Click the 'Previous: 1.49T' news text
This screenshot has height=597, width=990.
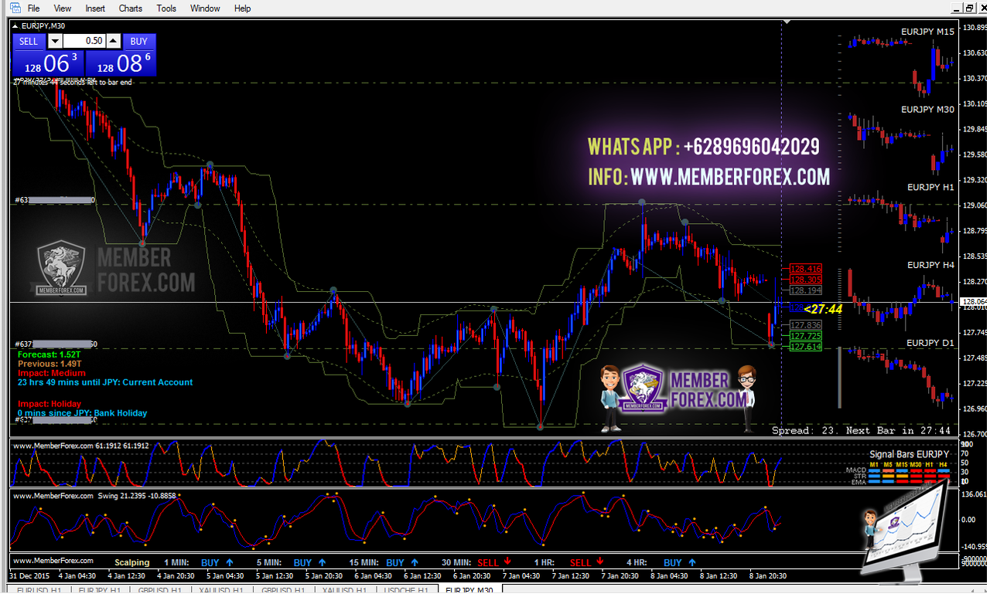click(x=49, y=364)
